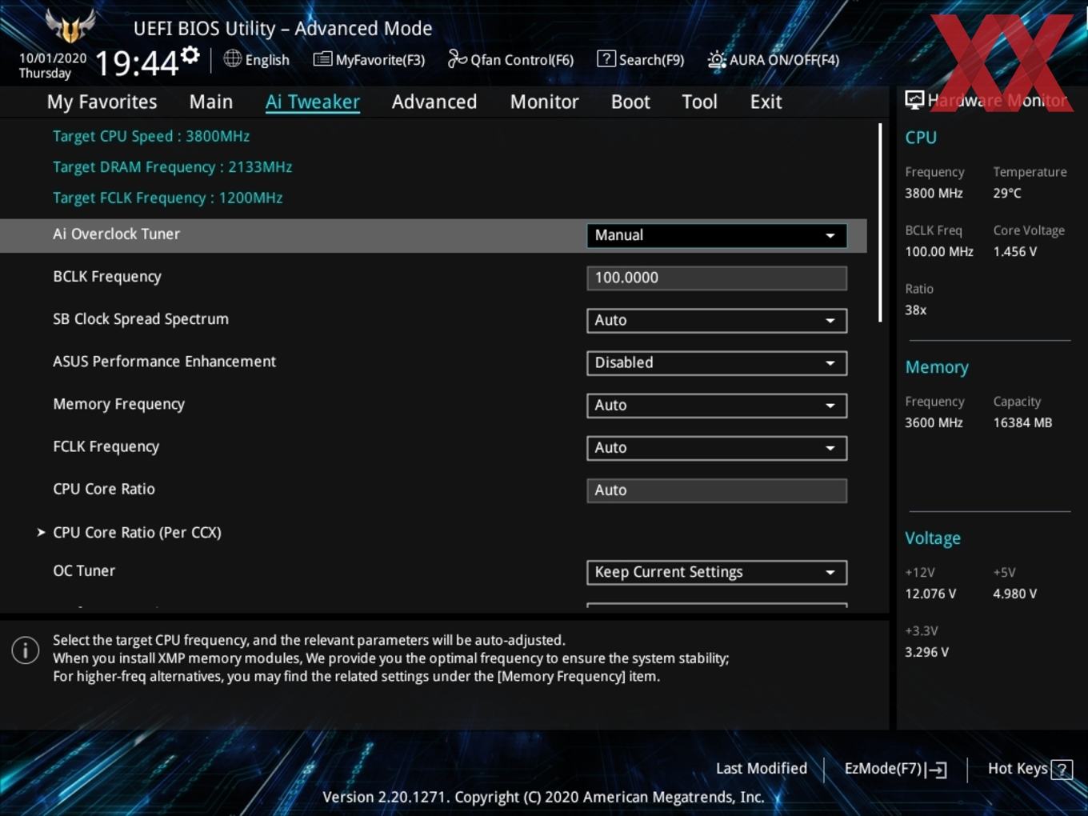
Task: Open the Exit tab
Action: pos(766,102)
